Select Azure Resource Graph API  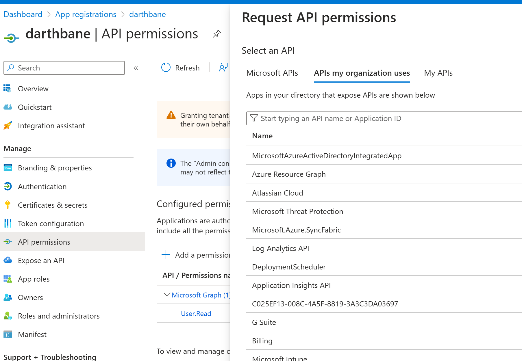(x=384, y=174)
